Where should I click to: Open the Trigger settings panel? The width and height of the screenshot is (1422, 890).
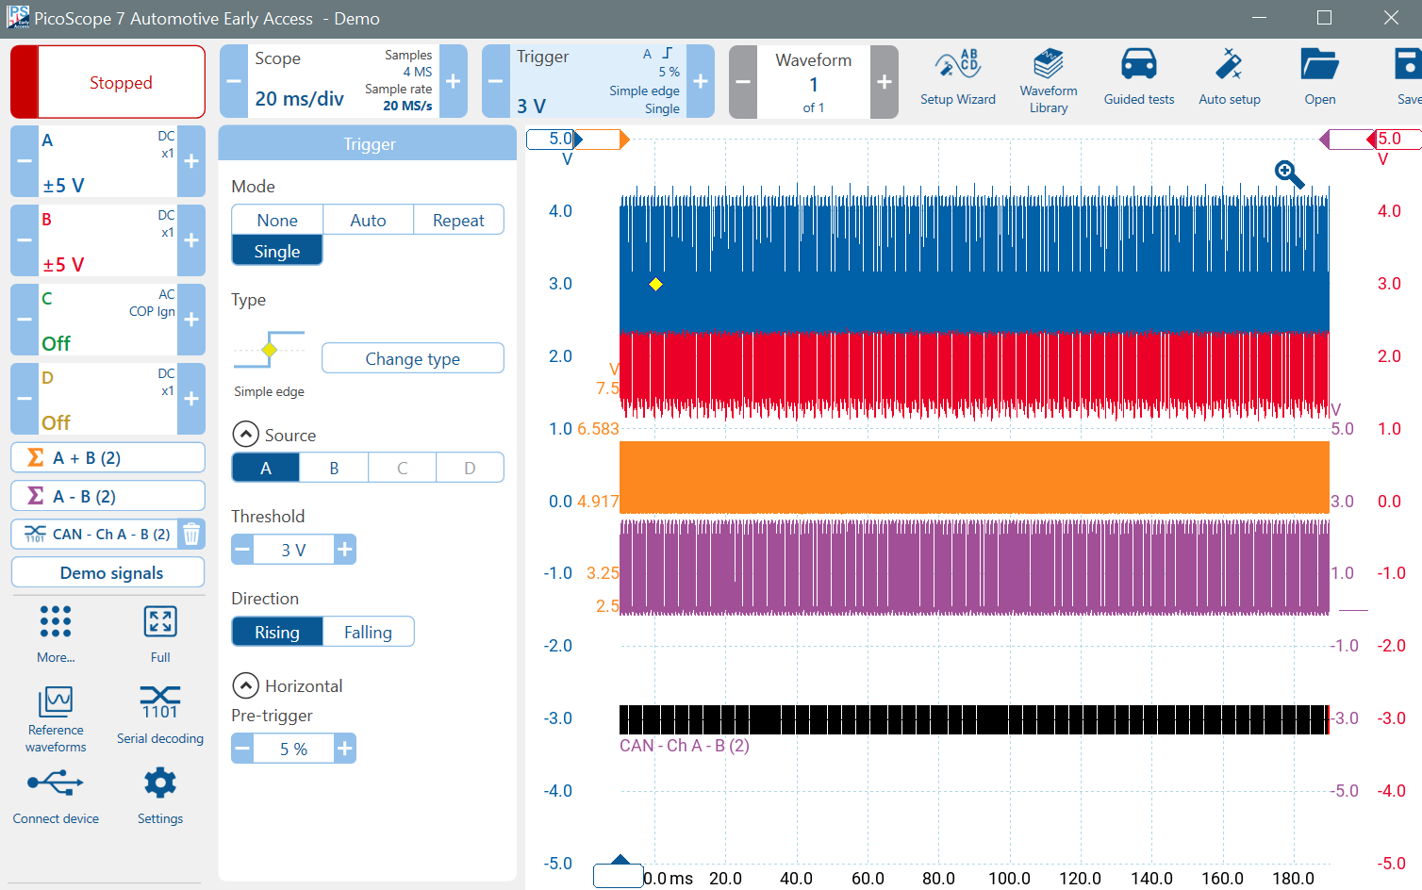pos(598,81)
